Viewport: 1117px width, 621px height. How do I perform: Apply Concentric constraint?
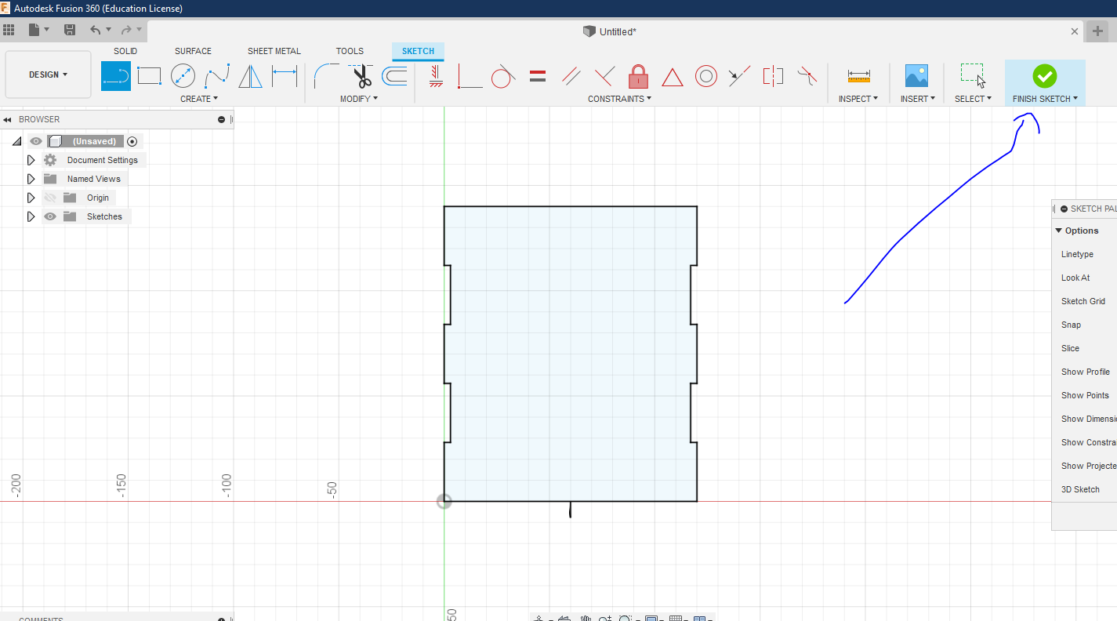[x=706, y=76]
